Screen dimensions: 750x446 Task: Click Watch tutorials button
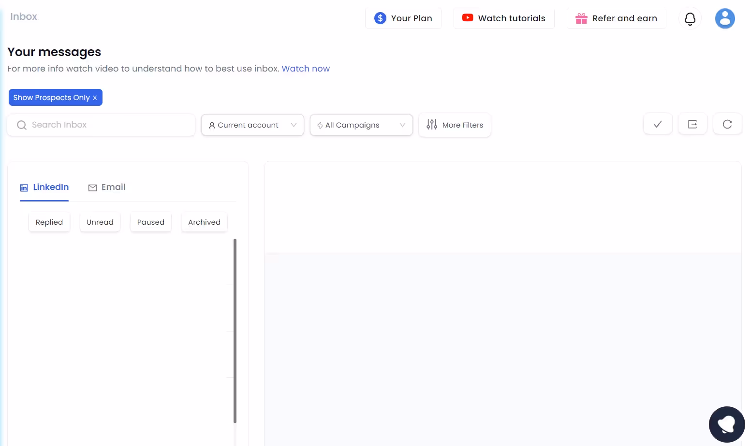[x=504, y=18]
